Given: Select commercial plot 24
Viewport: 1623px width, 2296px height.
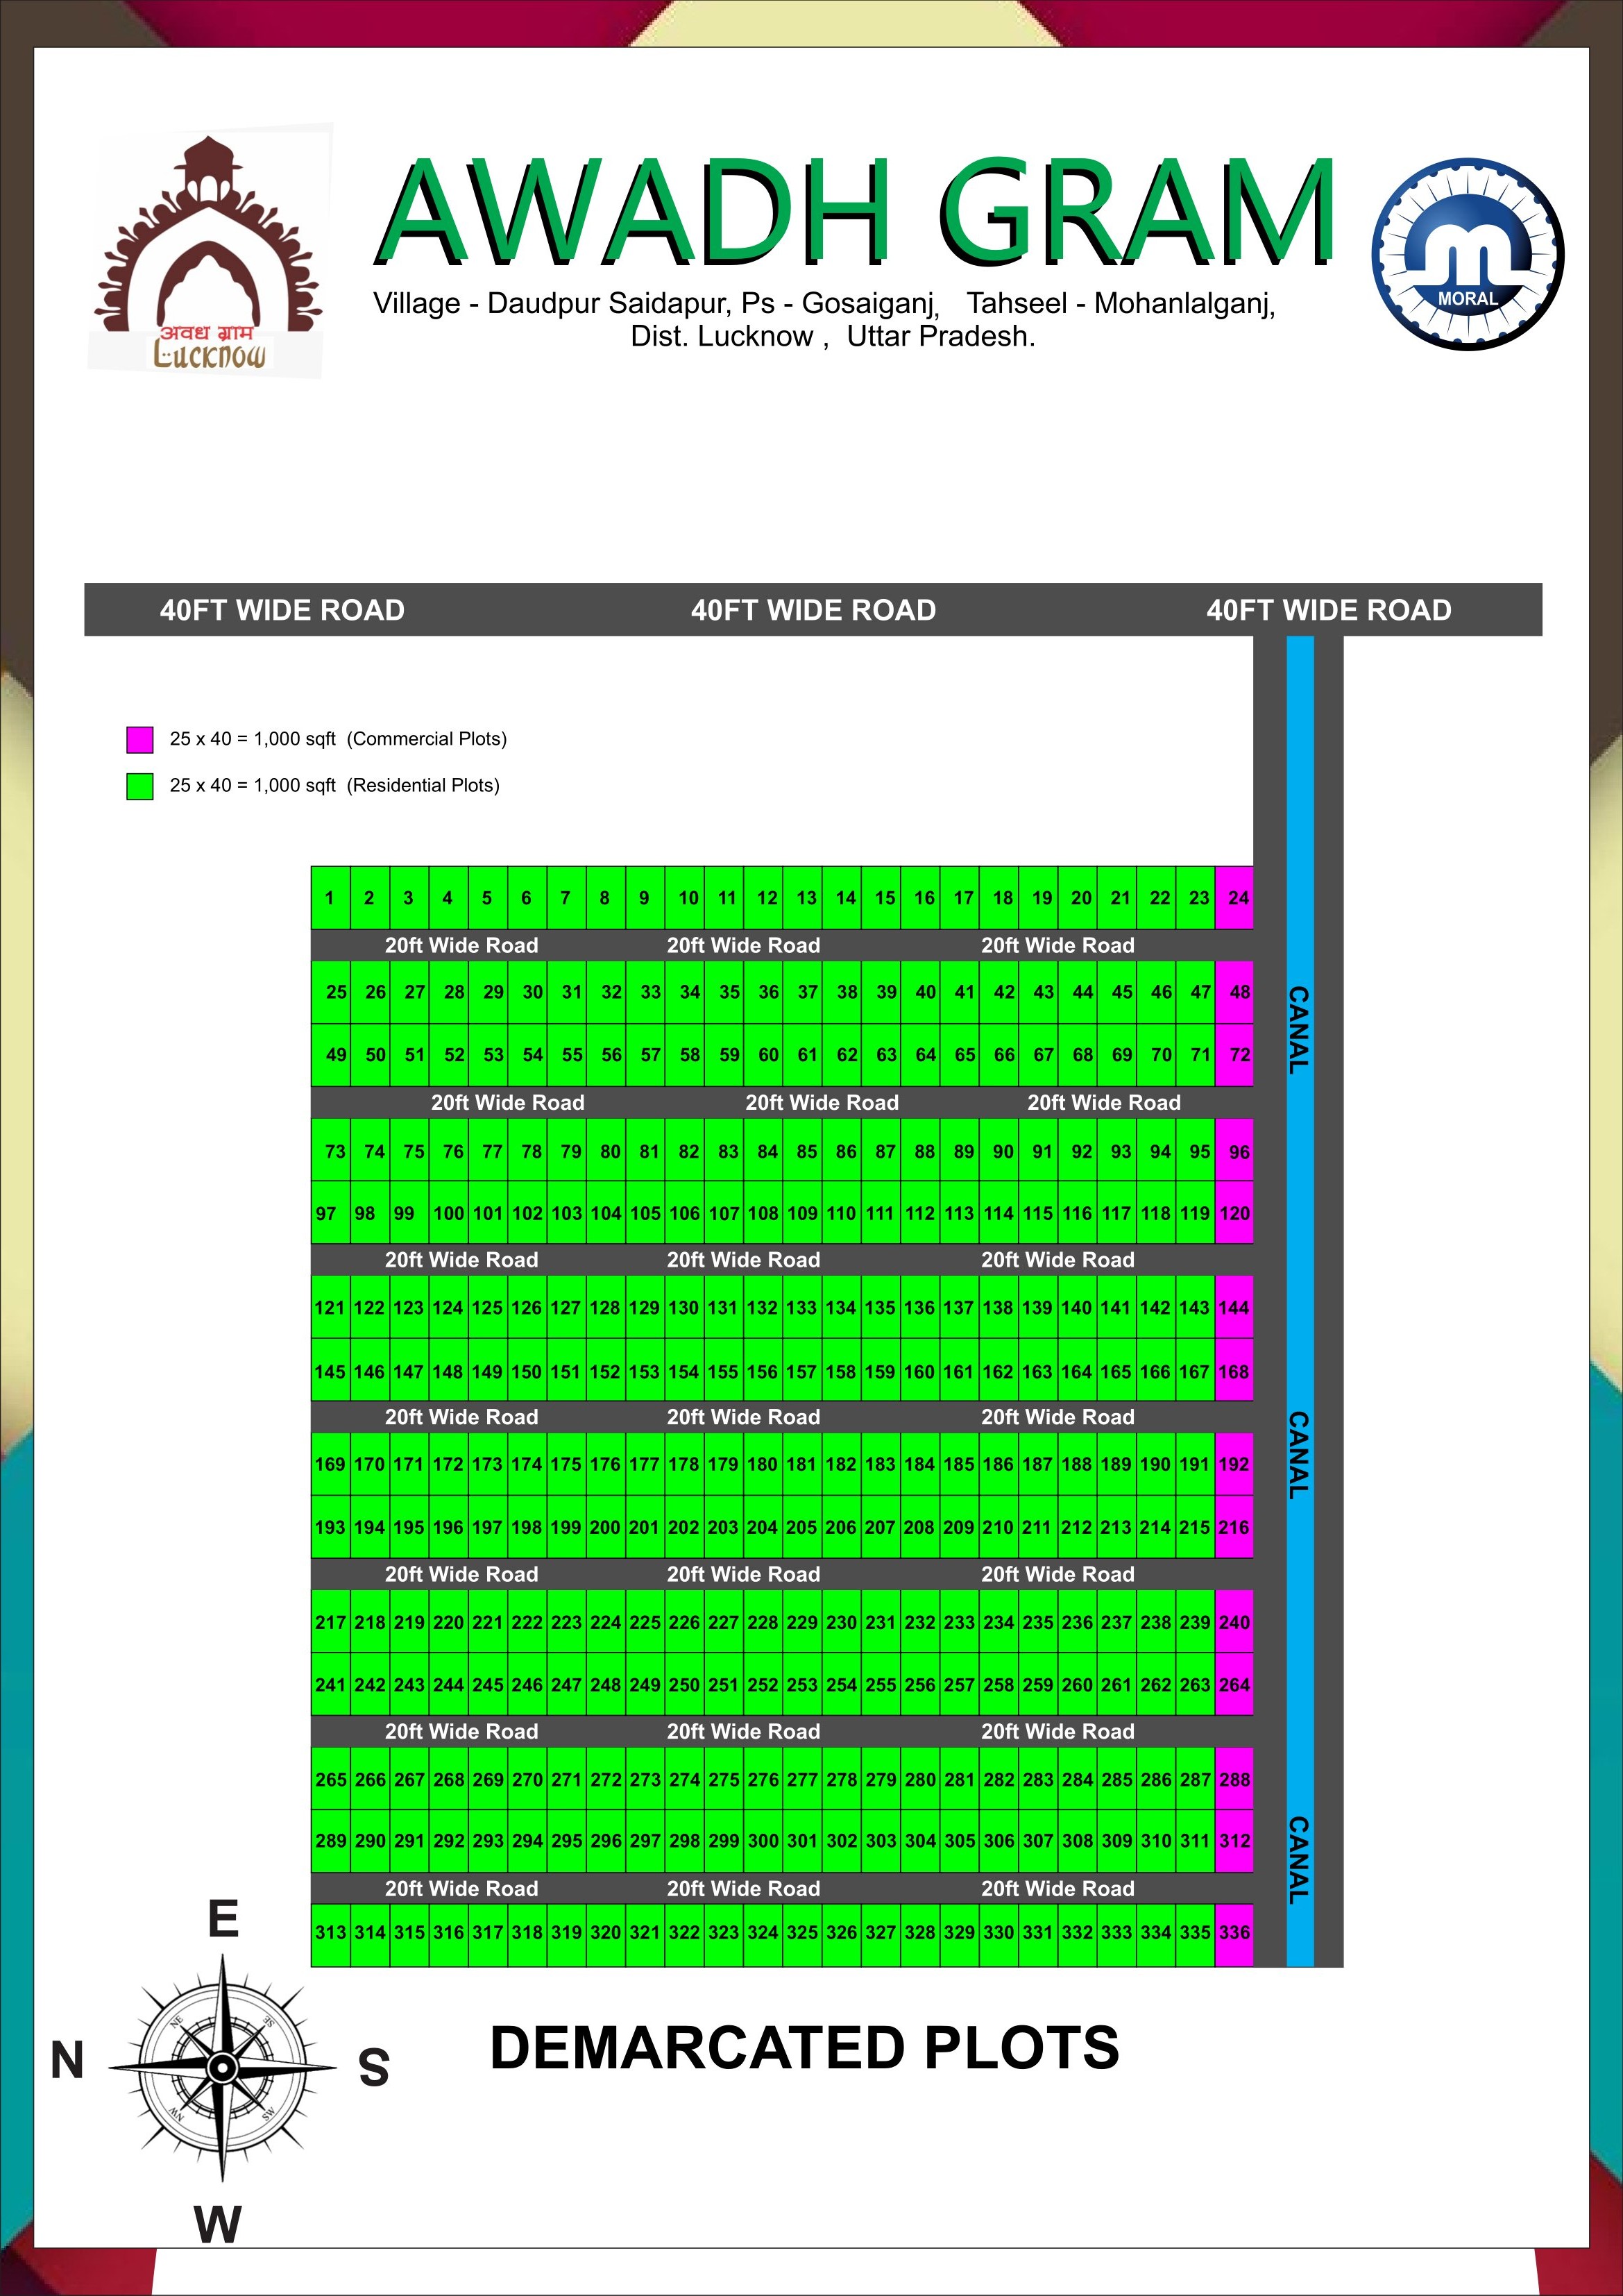Looking at the screenshot, I should [x=1234, y=898].
